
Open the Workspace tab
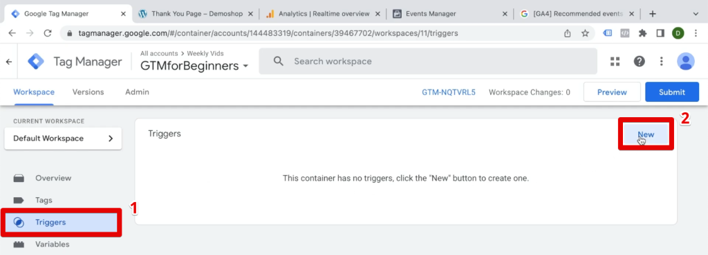coord(34,92)
